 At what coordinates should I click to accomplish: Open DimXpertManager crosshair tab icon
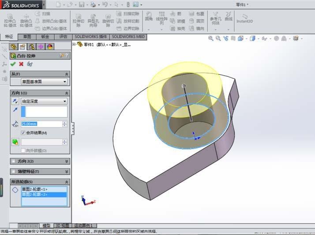(41, 47)
